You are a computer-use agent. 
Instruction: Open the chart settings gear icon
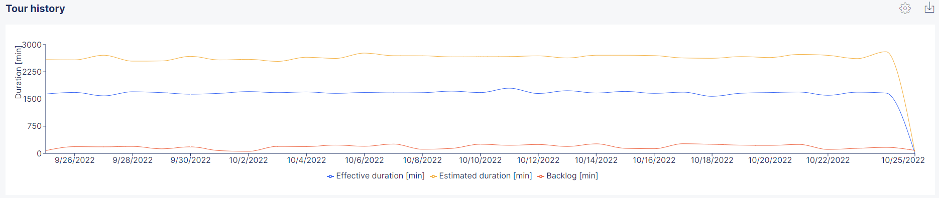[905, 9]
